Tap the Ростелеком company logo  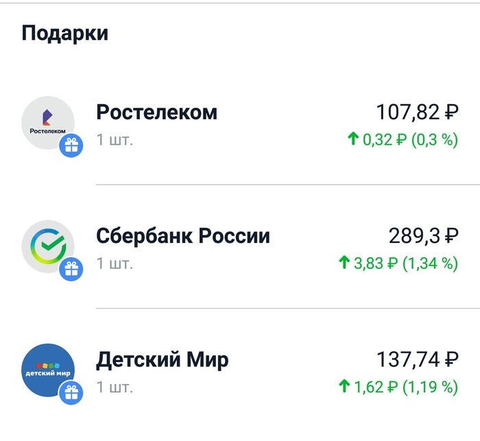pyautogui.click(x=48, y=123)
